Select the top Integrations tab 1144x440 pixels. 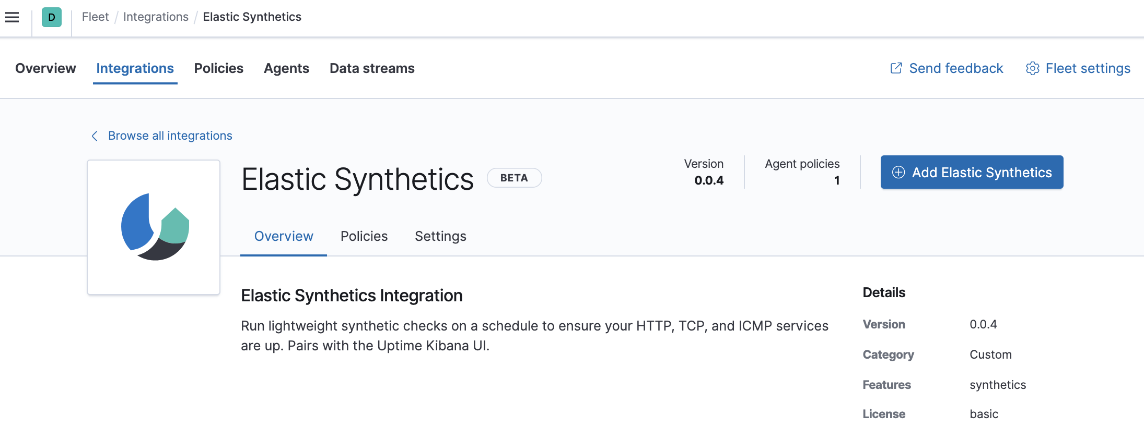[x=135, y=68]
